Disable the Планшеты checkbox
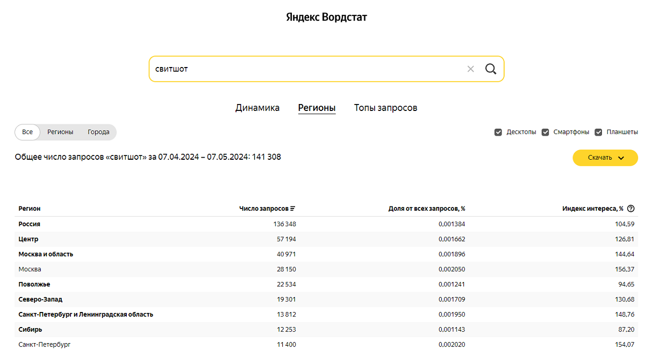Image resolution: width=645 pixels, height=349 pixels. pos(598,132)
